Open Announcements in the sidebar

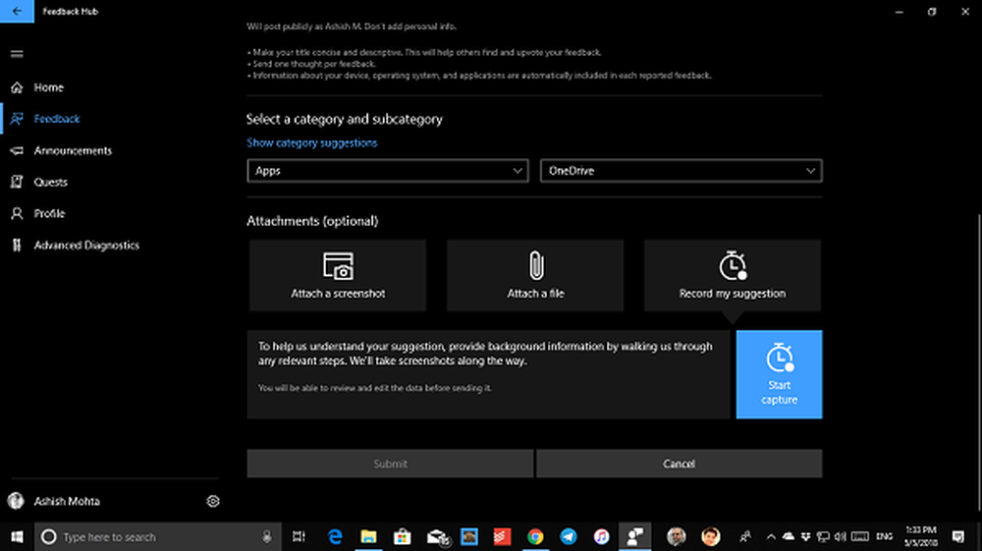pos(73,150)
